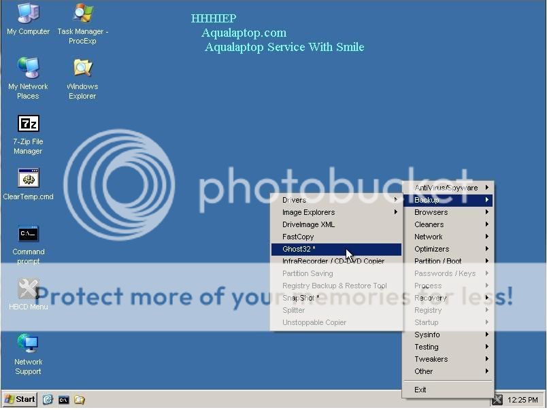
Task: Click the taskbar clock showing 12:25 PM
Action: point(523,400)
